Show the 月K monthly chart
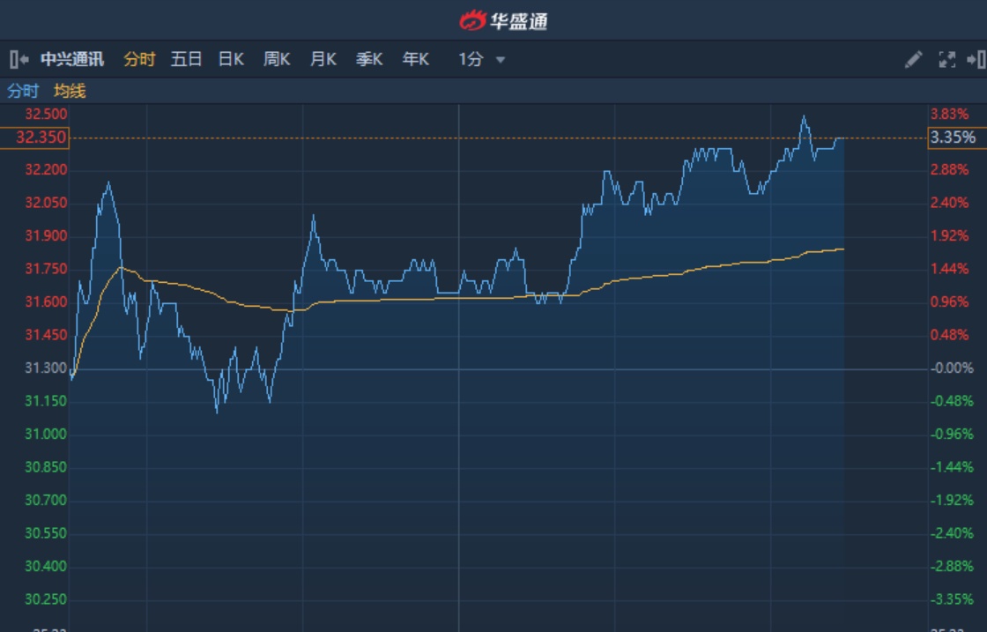The width and height of the screenshot is (987, 632). [323, 59]
